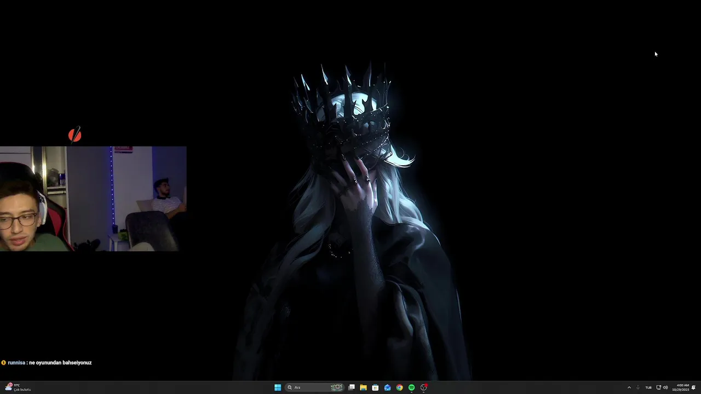Open the OBS icon with red badge
Screen dimensions: 701x394
coord(423,387)
